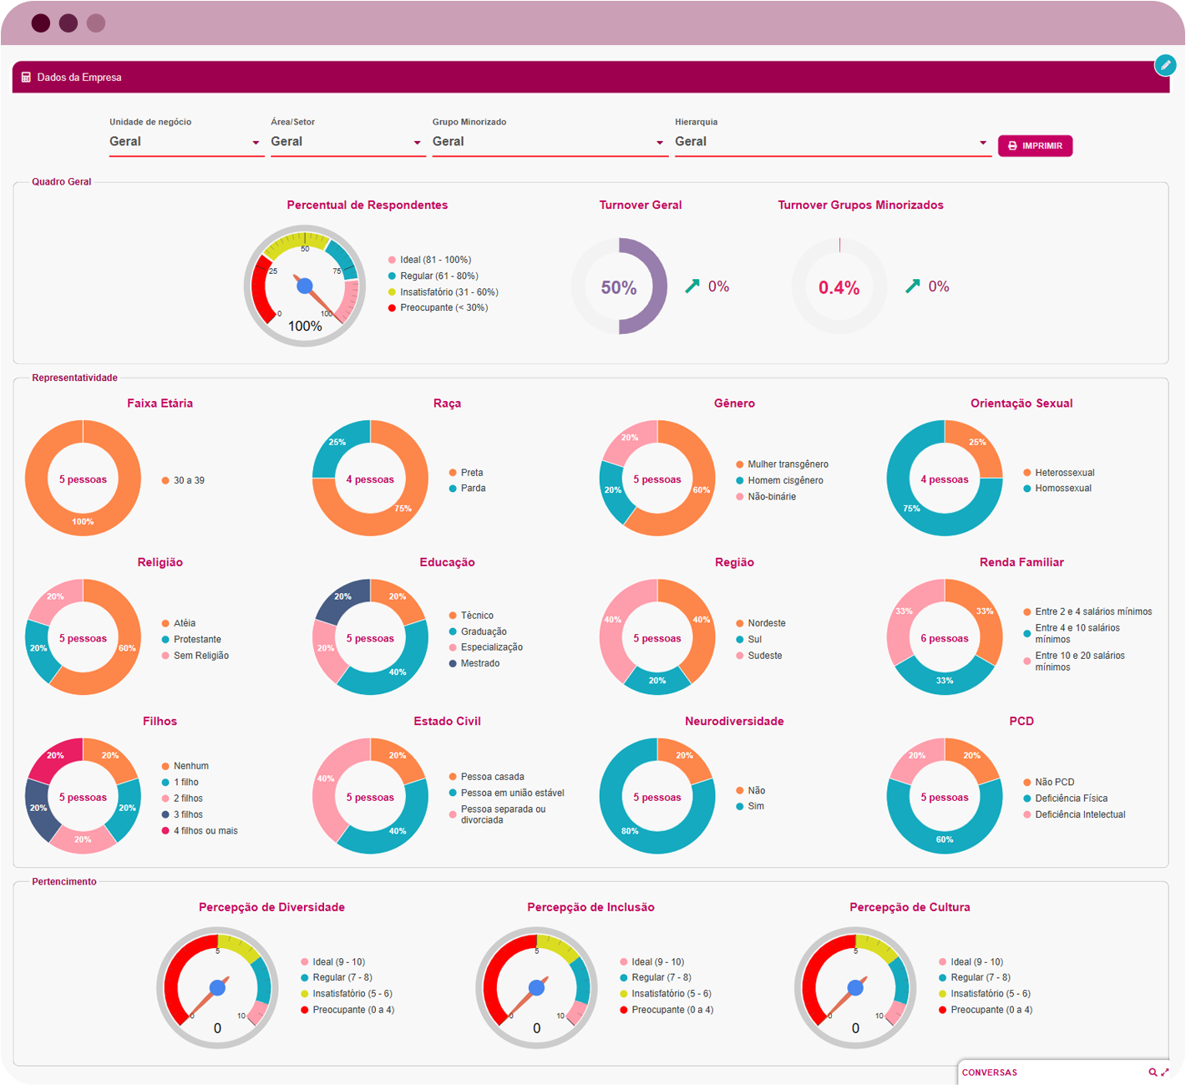Open the Unidade de negócio dropdown

click(x=185, y=141)
